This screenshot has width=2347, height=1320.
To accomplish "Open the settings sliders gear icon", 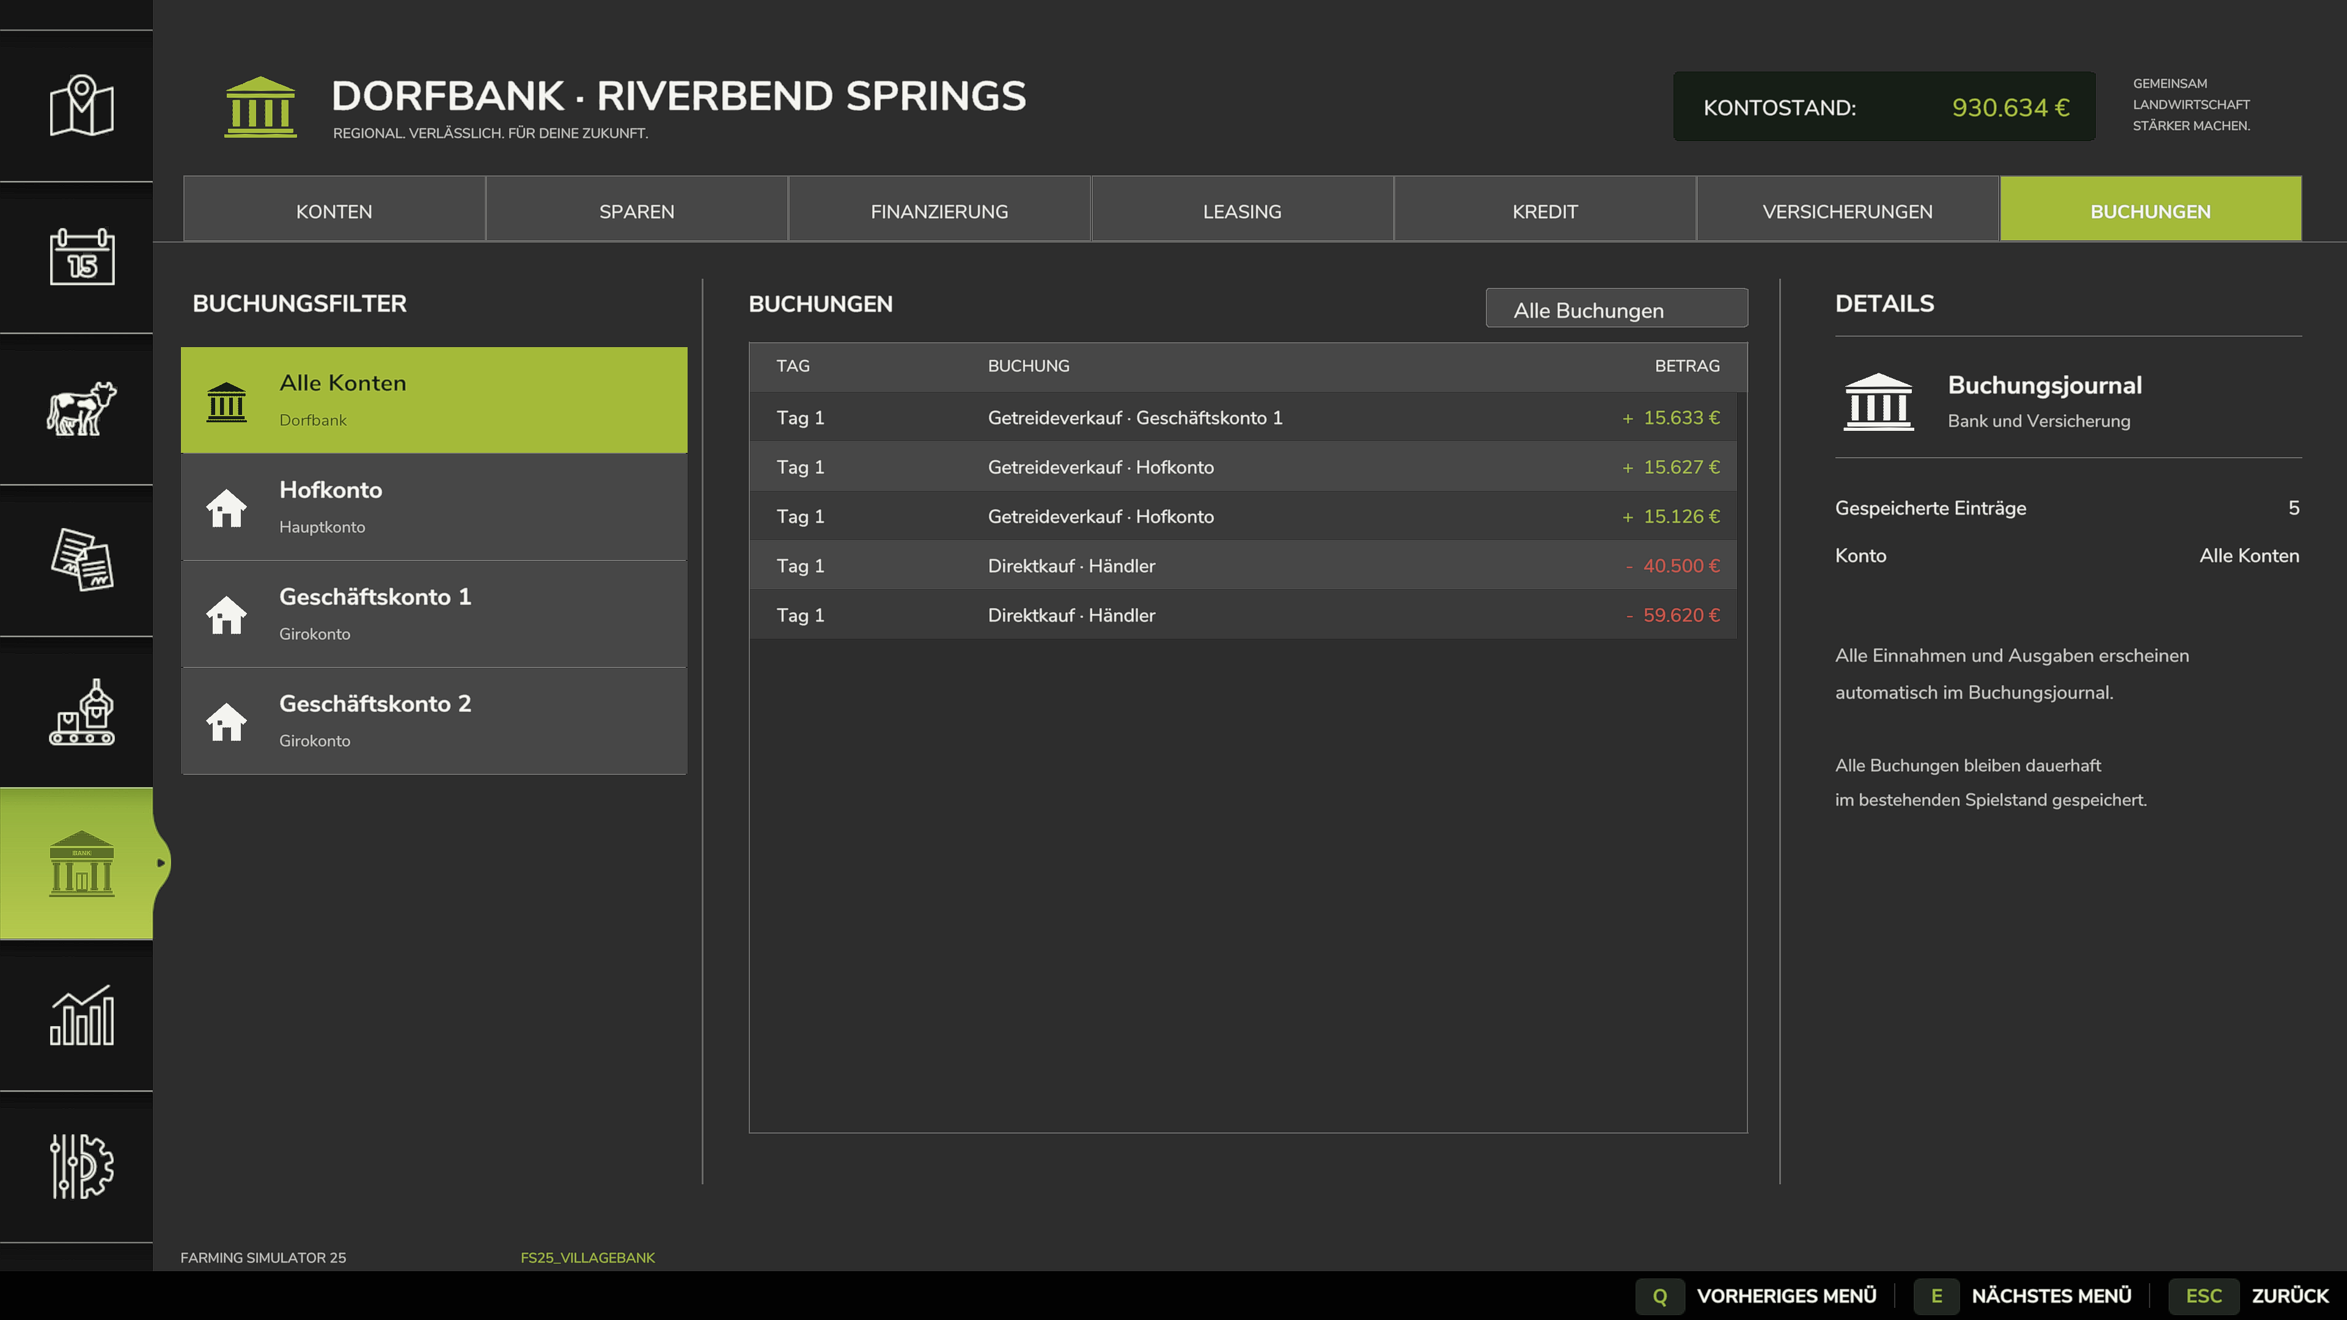I will click(x=81, y=1166).
